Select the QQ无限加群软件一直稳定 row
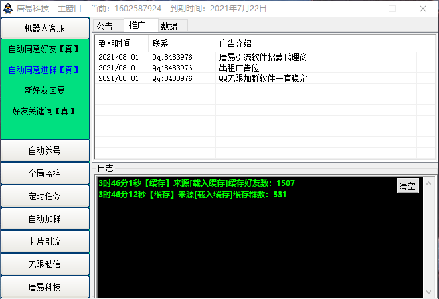439x299 pixels. 265,78
